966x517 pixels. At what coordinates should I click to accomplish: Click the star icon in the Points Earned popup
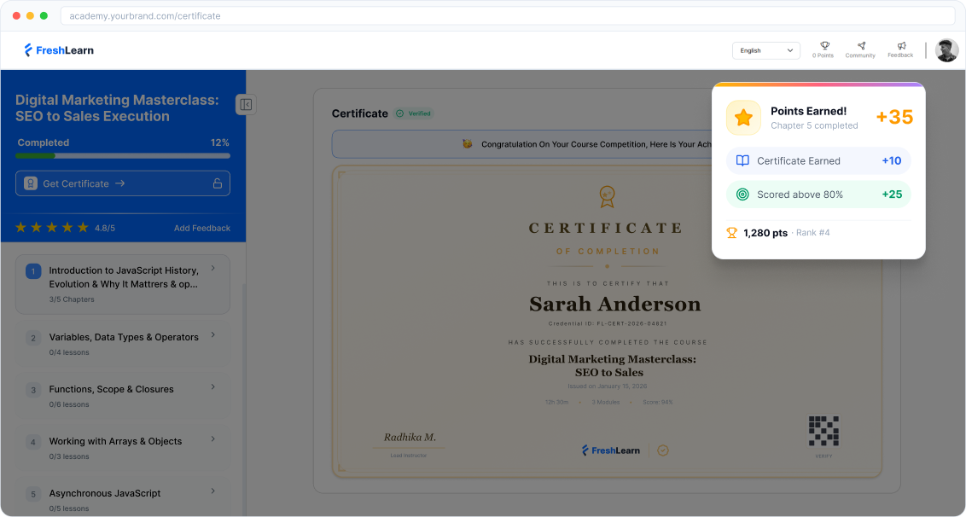pyautogui.click(x=743, y=118)
